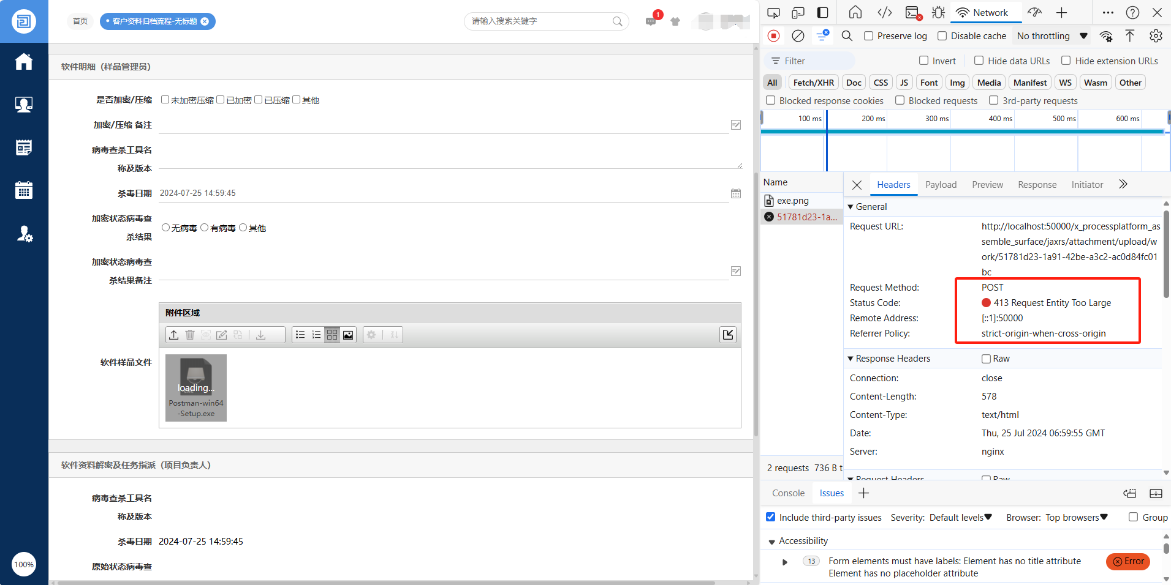Image resolution: width=1171 pixels, height=585 pixels.
Task: Filter requests by CSS type
Action: click(881, 83)
